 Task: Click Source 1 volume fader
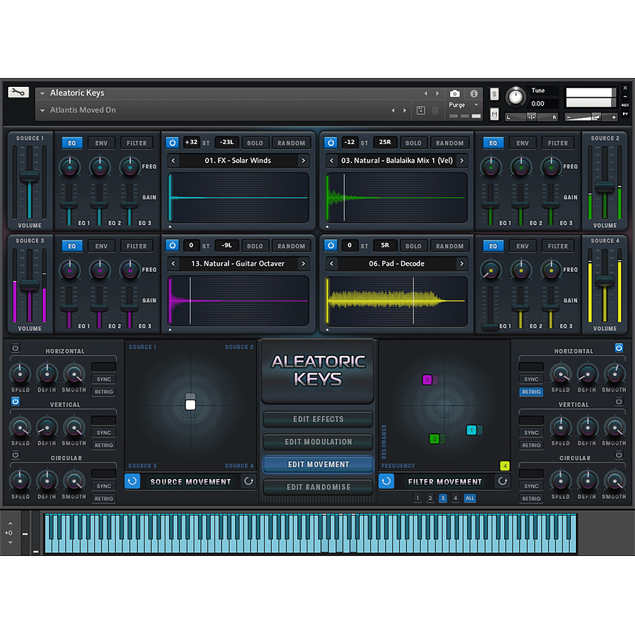(x=30, y=176)
